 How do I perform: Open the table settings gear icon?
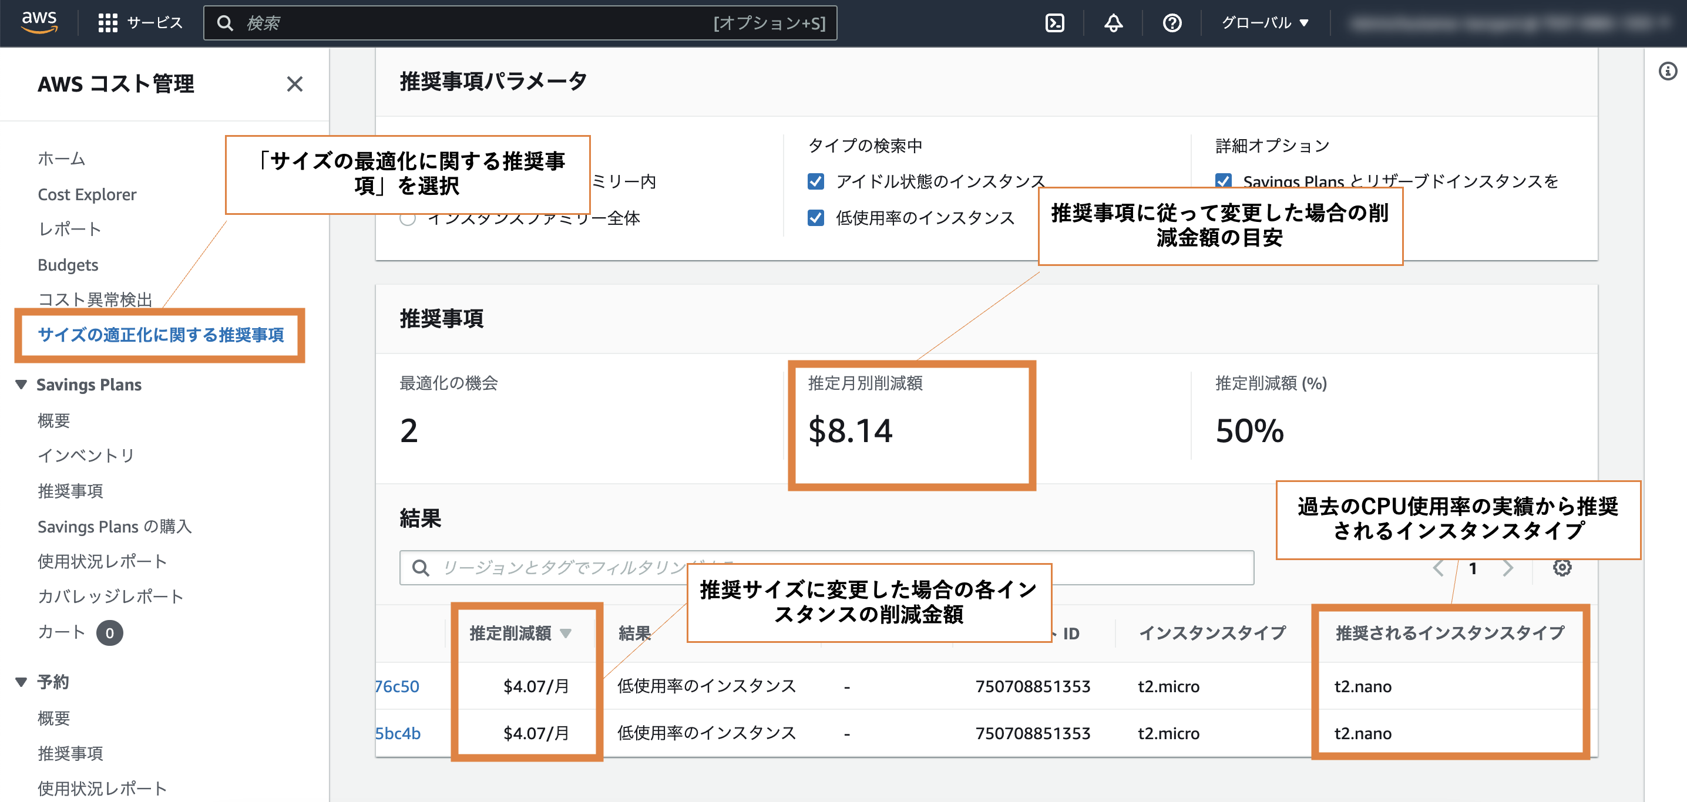click(x=1563, y=568)
